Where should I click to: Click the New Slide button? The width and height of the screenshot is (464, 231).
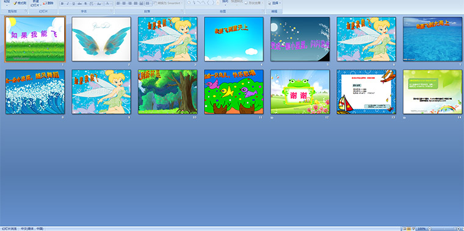click(35, 4)
